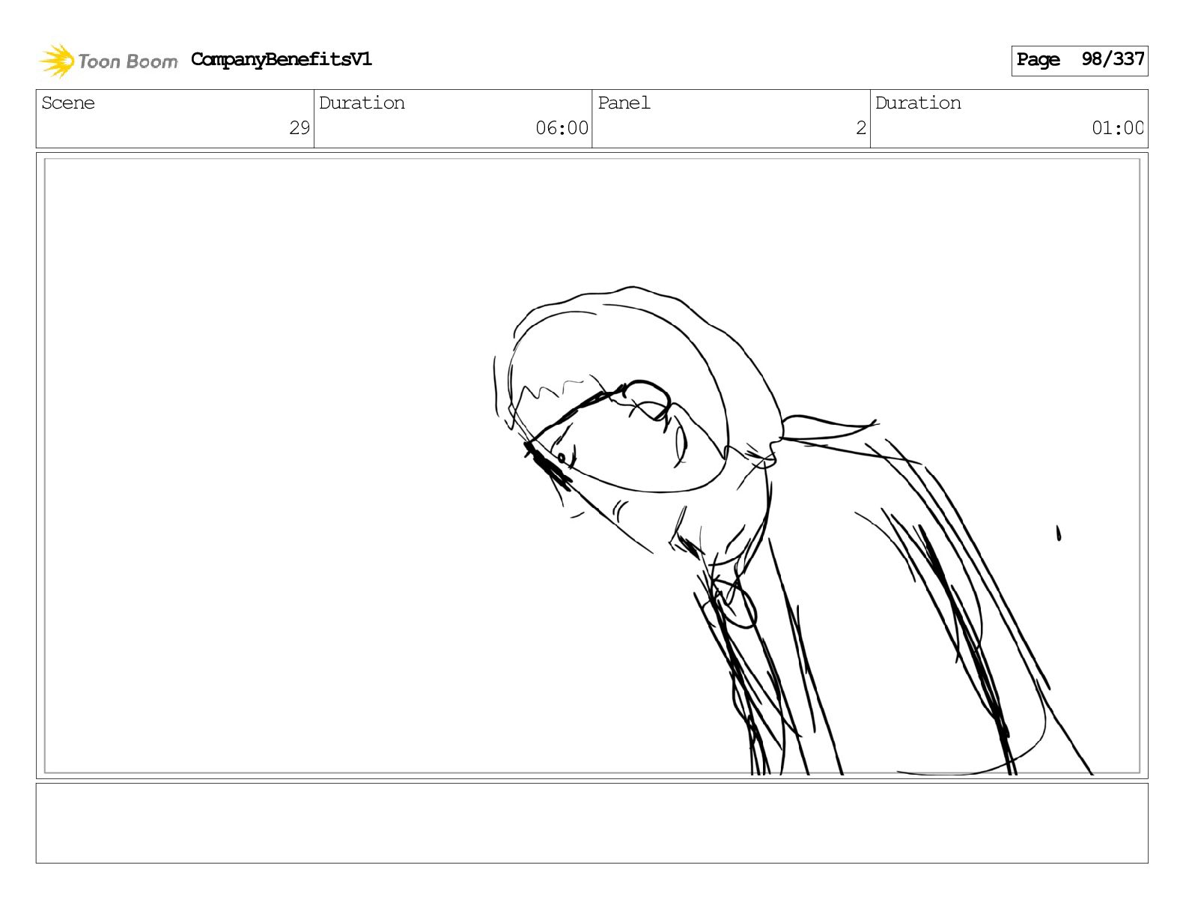Click the Page 98/337 indicator

coord(1079,60)
